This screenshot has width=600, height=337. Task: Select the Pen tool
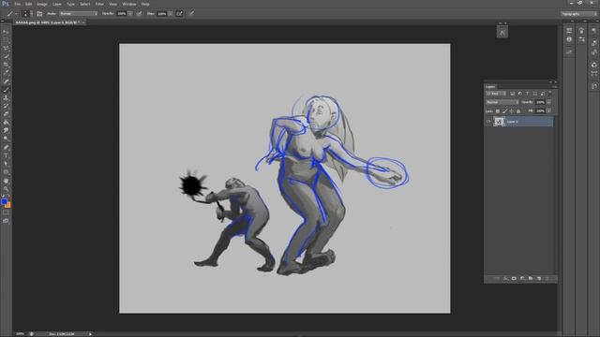tap(6, 147)
